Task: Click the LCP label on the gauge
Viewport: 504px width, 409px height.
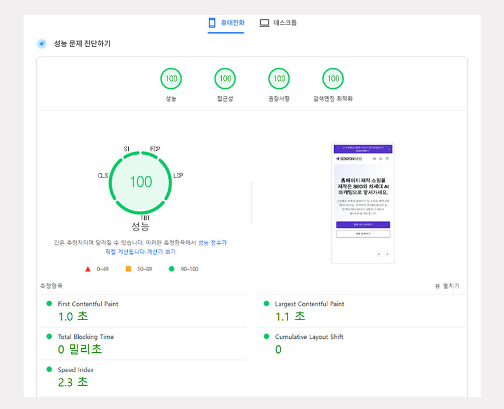Action: [x=178, y=175]
